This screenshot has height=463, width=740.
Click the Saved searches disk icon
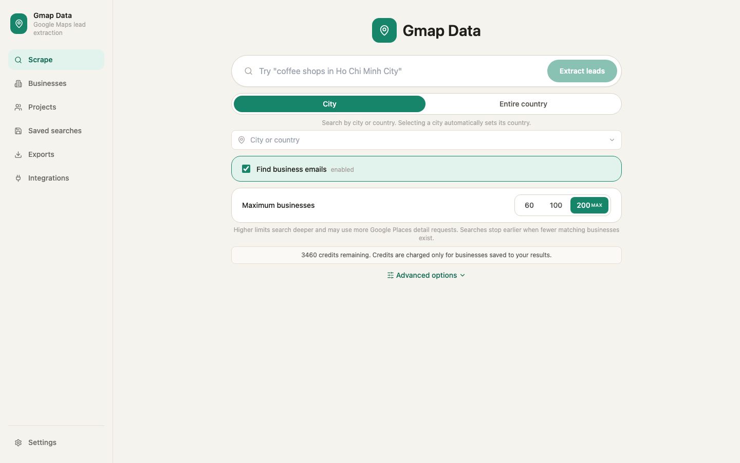pyautogui.click(x=18, y=131)
